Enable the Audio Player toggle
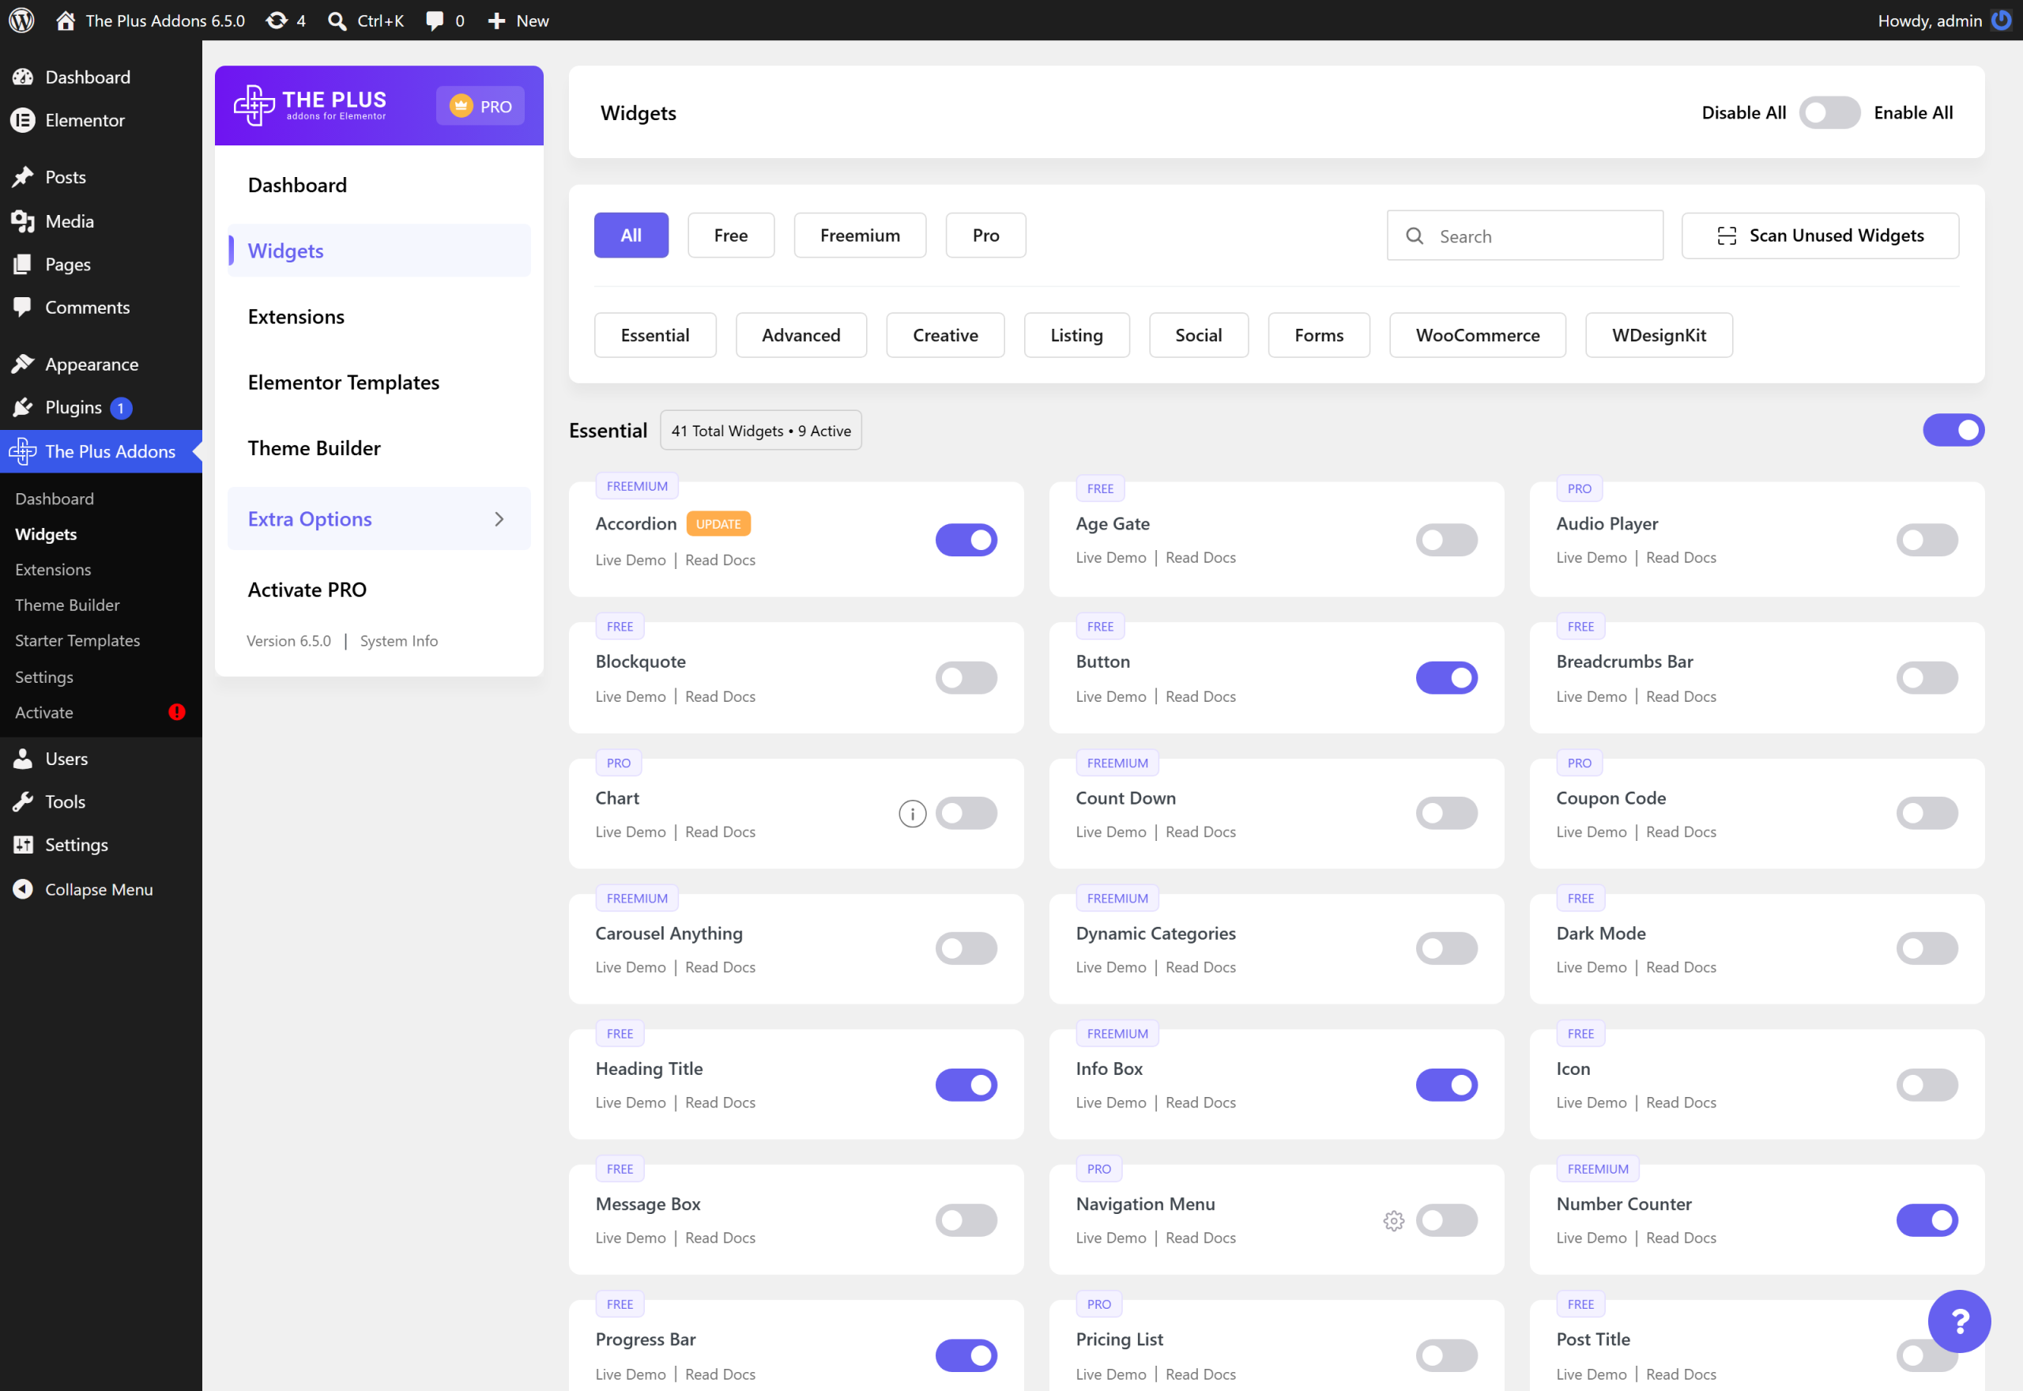 (1927, 540)
